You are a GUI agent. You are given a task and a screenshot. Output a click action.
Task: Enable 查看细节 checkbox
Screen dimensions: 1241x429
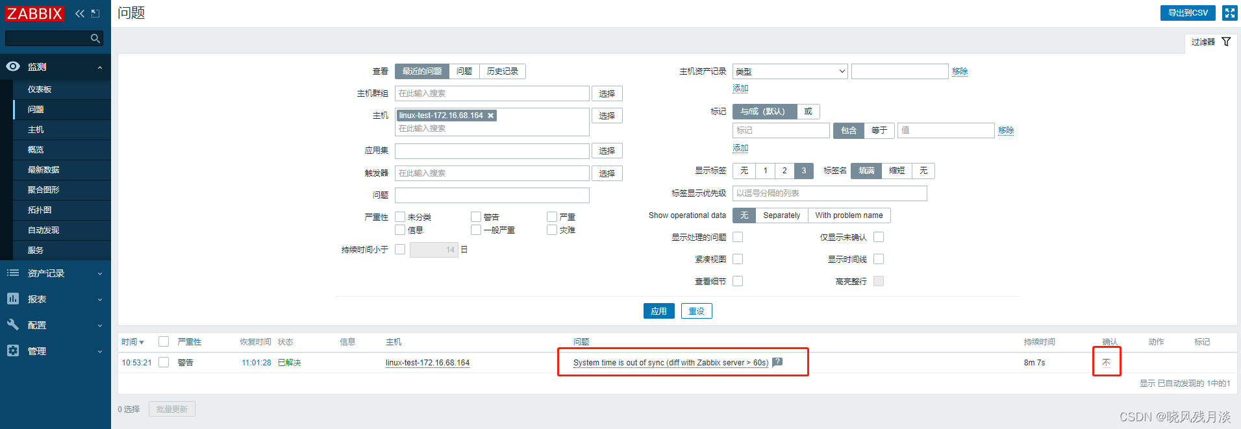(x=738, y=281)
